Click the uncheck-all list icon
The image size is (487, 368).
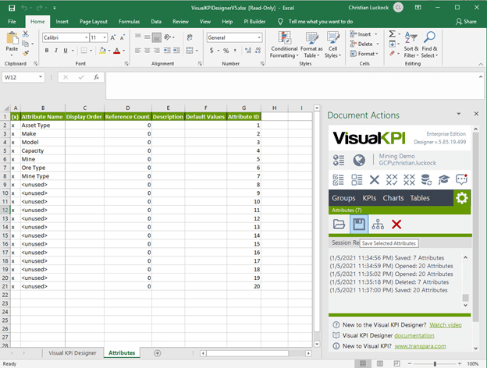tap(357, 179)
